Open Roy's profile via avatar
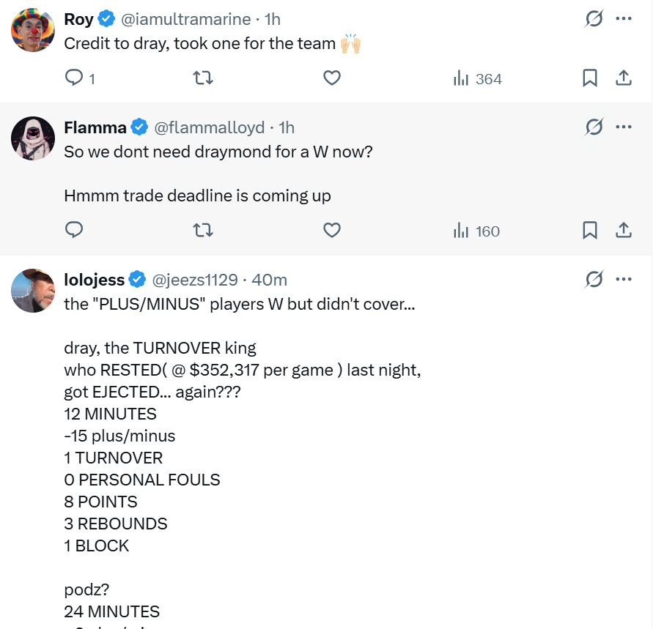 [33, 30]
